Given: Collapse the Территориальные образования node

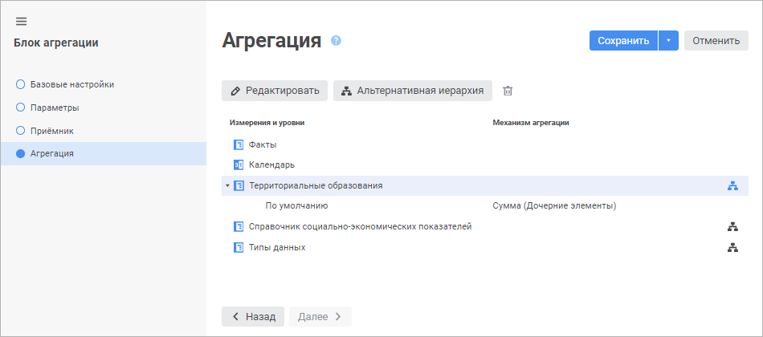Looking at the screenshot, I should tap(227, 186).
